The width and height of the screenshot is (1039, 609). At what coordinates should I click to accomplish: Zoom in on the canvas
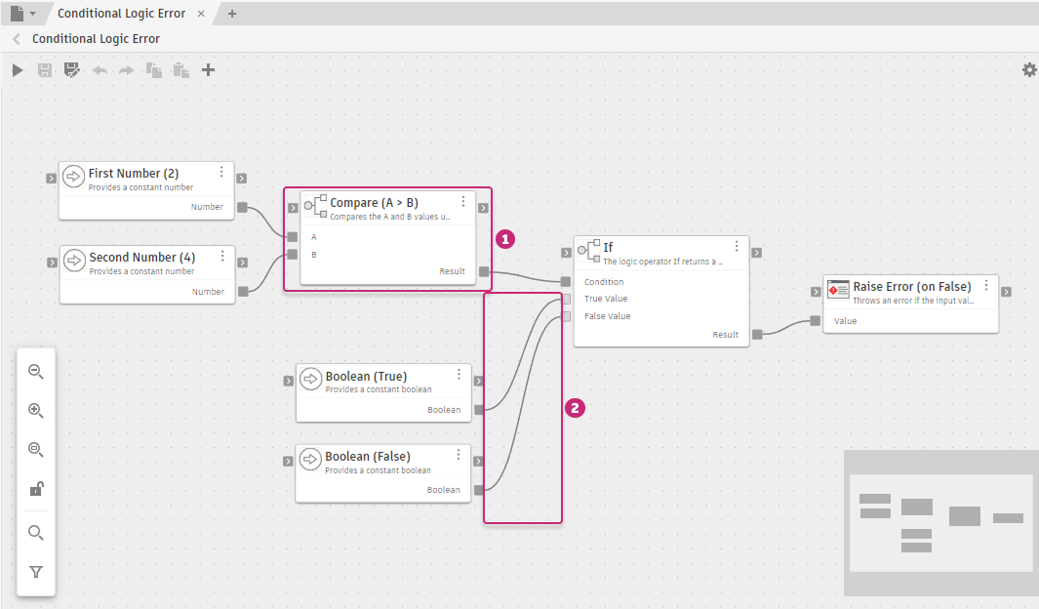36,410
